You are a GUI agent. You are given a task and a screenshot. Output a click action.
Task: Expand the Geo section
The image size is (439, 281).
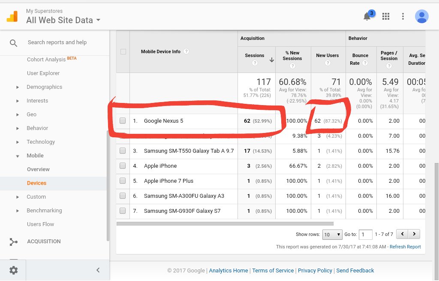point(18,115)
